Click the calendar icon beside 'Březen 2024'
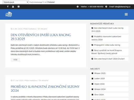This screenshot has height=100, width=134. coord(92,89)
